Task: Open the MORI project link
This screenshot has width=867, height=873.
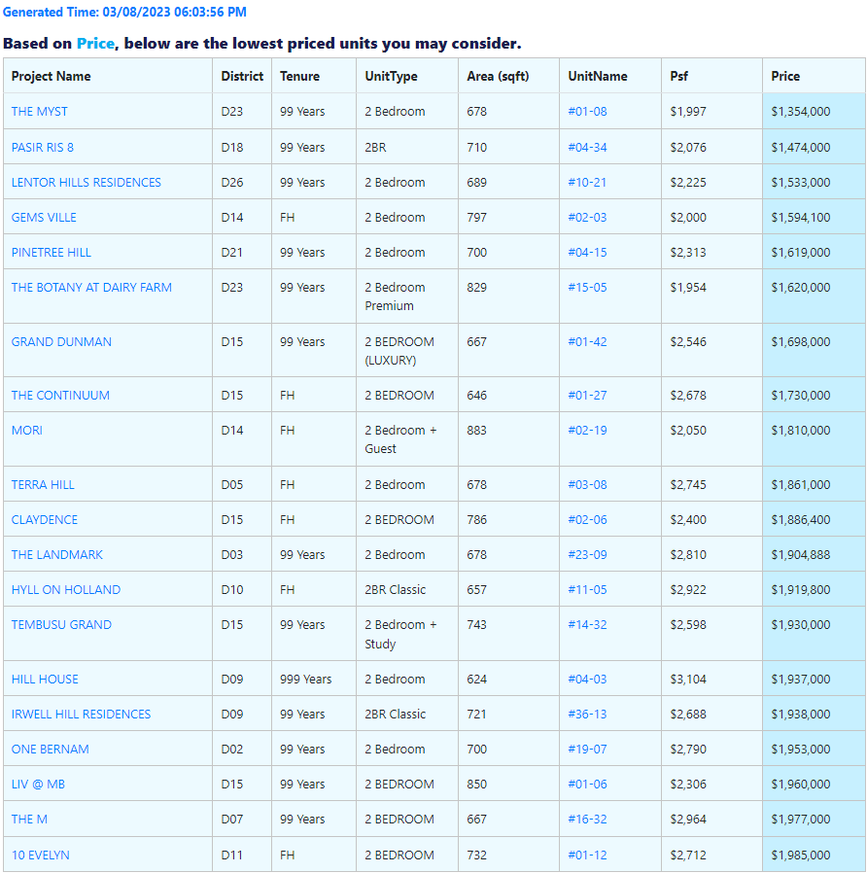Action: pyautogui.click(x=27, y=431)
